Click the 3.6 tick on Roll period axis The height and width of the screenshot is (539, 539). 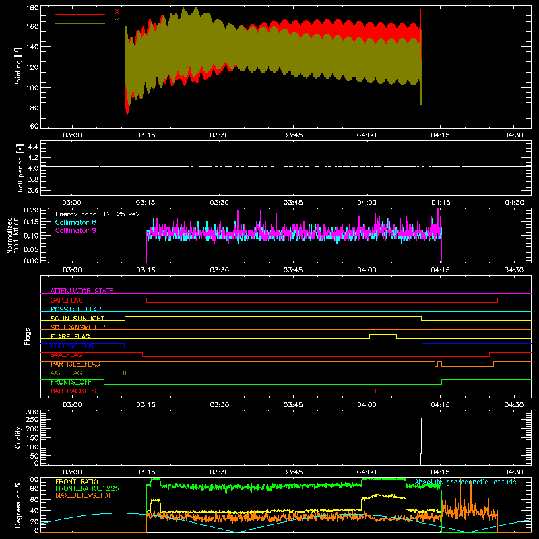point(33,190)
